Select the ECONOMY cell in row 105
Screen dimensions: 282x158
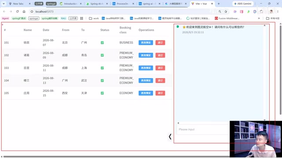(126, 93)
